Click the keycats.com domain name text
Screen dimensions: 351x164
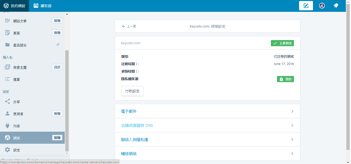(x=131, y=43)
